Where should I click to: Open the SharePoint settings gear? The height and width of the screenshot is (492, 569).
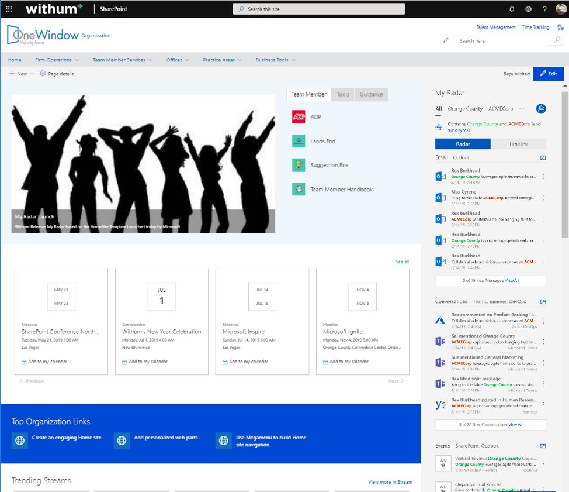(x=528, y=9)
